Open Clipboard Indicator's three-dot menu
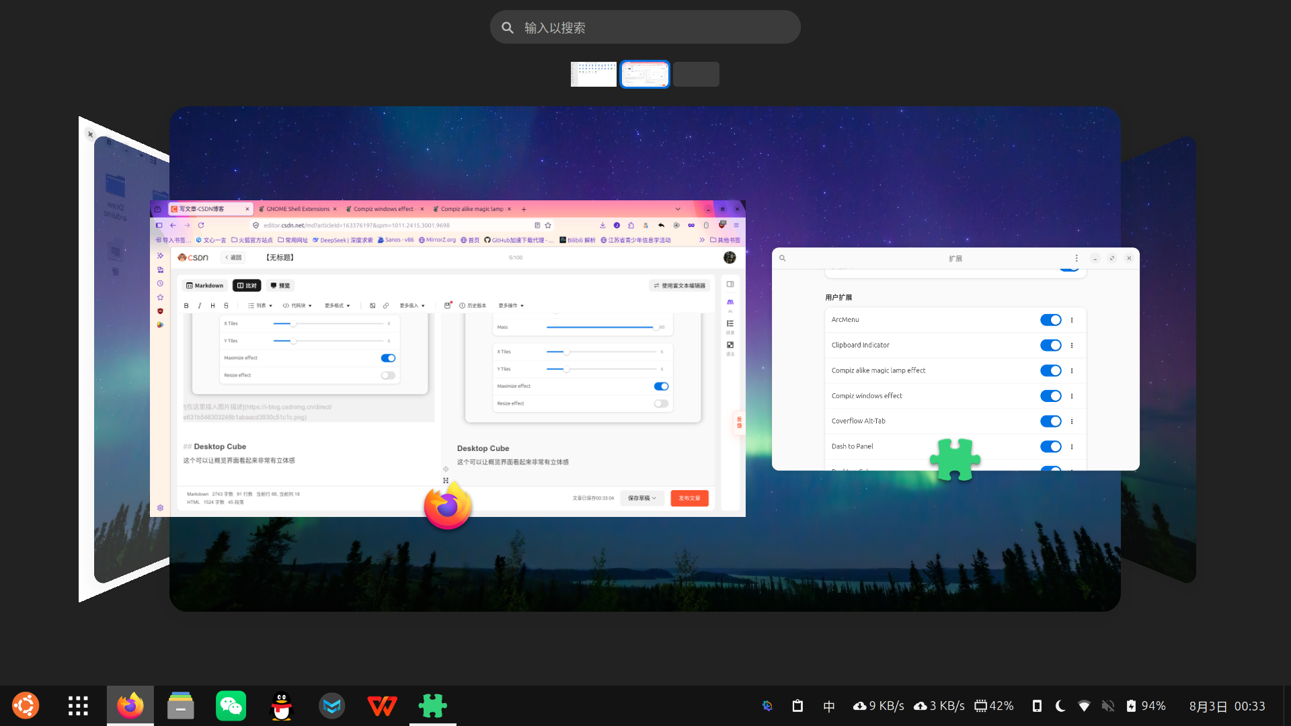The image size is (1291, 726). tap(1072, 346)
